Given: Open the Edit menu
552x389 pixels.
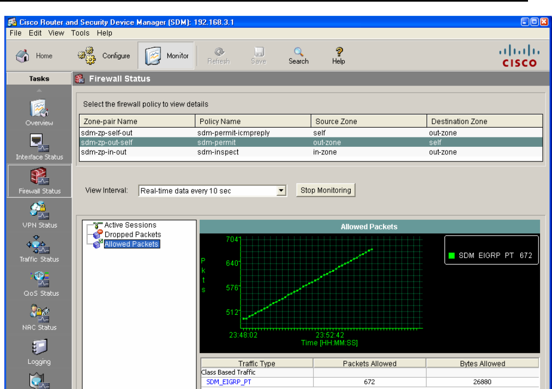Looking at the screenshot, I should (x=35, y=33).
